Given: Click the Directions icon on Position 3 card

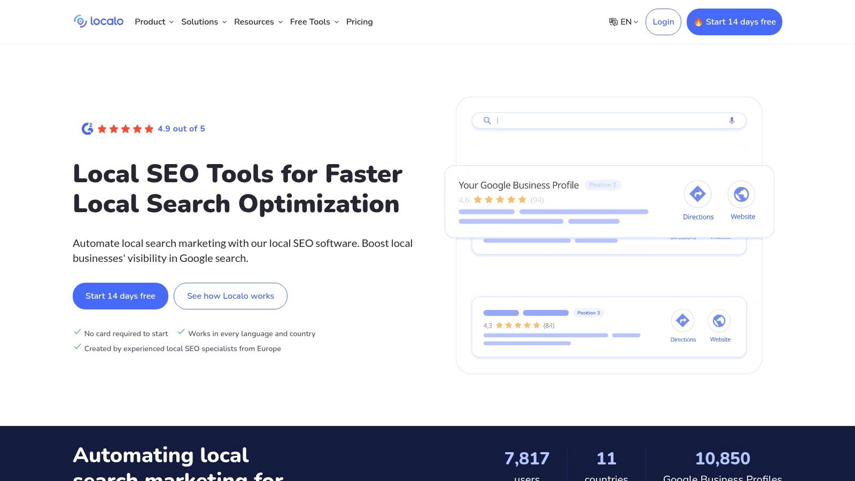Looking at the screenshot, I should coord(683,321).
